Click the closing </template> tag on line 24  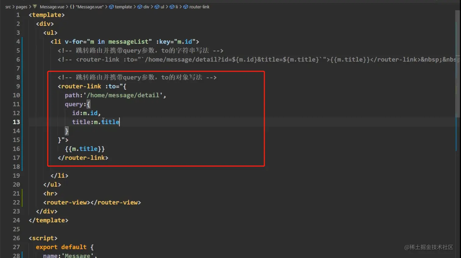[48, 220]
